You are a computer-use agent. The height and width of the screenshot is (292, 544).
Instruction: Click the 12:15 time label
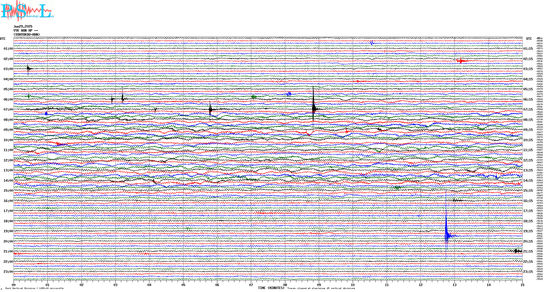click(528, 160)
